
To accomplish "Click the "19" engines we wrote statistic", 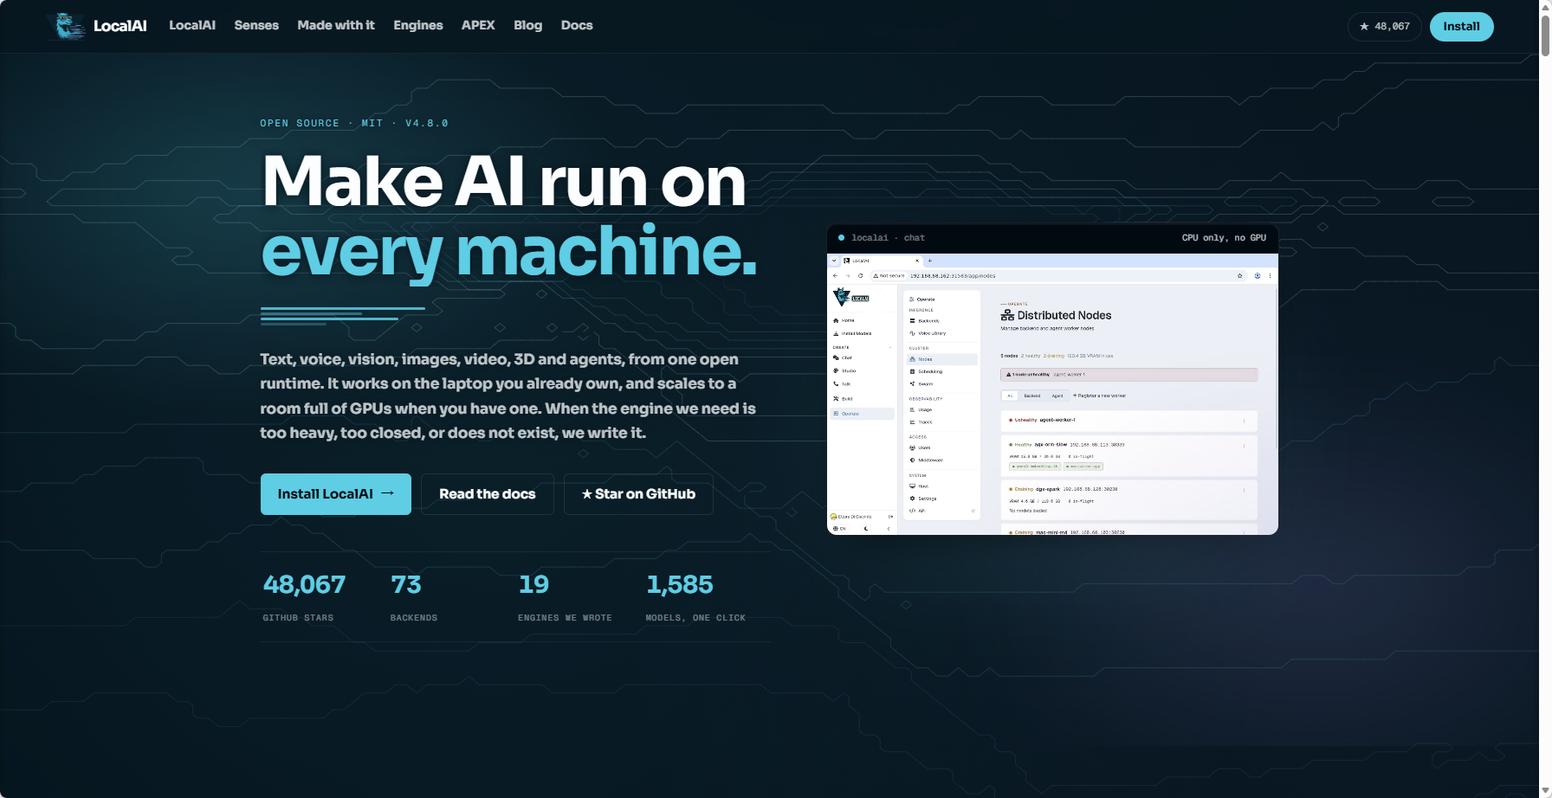I will pos(533,585).
